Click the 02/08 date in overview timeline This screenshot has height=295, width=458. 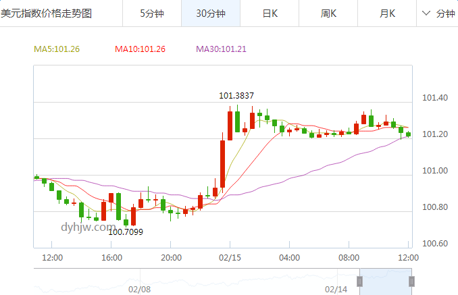pyautogui.click(x=140, y=290)
